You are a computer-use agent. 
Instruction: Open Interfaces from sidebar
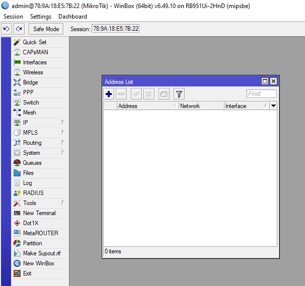(x=40, y=62)
